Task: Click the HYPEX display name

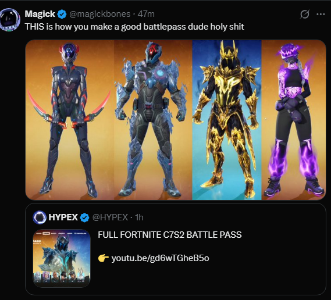Action: [63, 217]
